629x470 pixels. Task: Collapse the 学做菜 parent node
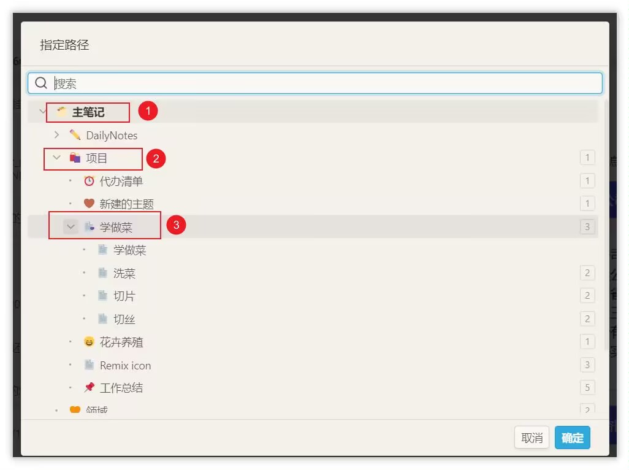71,227
